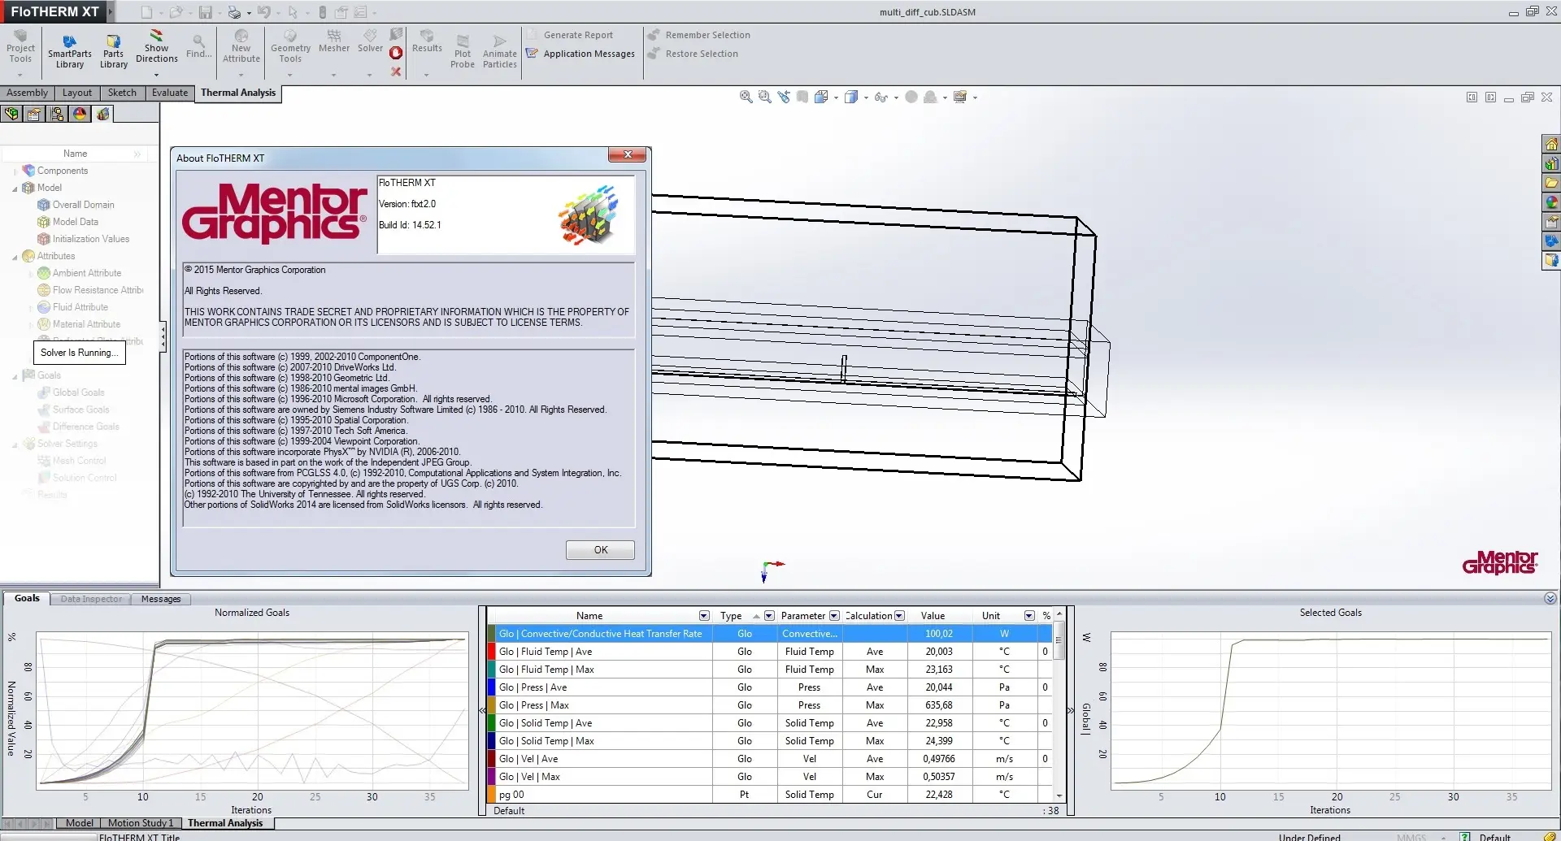Click the goals table vertical scrollbar thumb
The width and height of the screenshot is (1561, 841).
pyautogui.click(x=1059, y=640)
